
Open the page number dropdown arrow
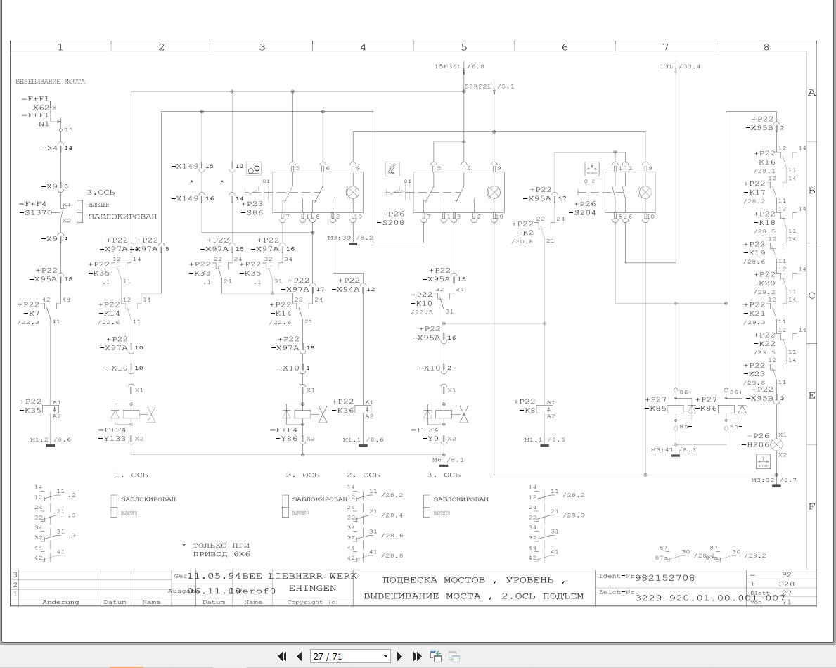(x=385, y=656)
